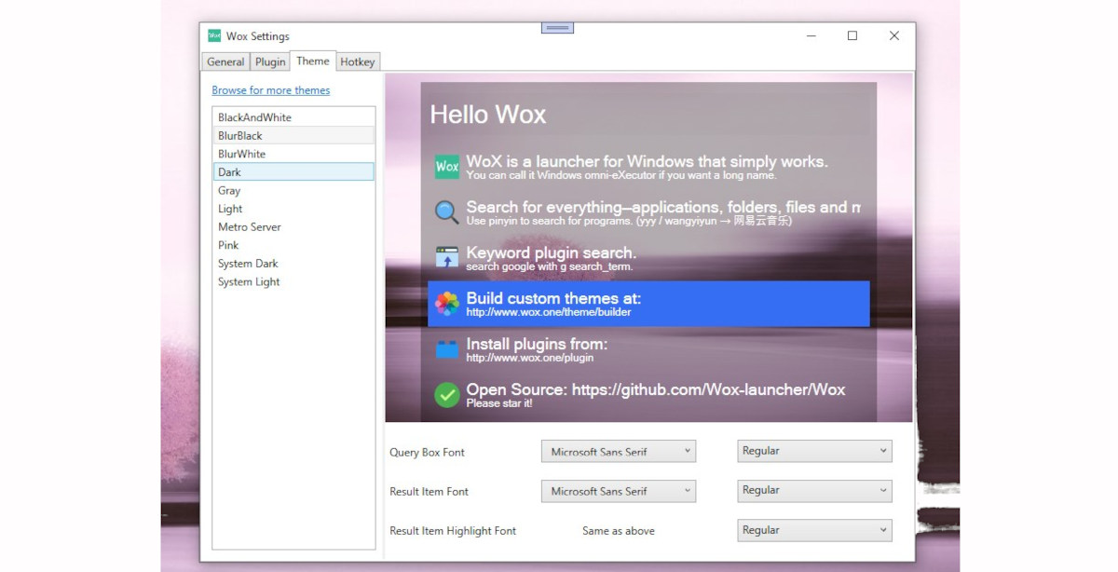1118x572 pixels.
Task: Open the Plugin tab
Action: [x=270, y=62]
